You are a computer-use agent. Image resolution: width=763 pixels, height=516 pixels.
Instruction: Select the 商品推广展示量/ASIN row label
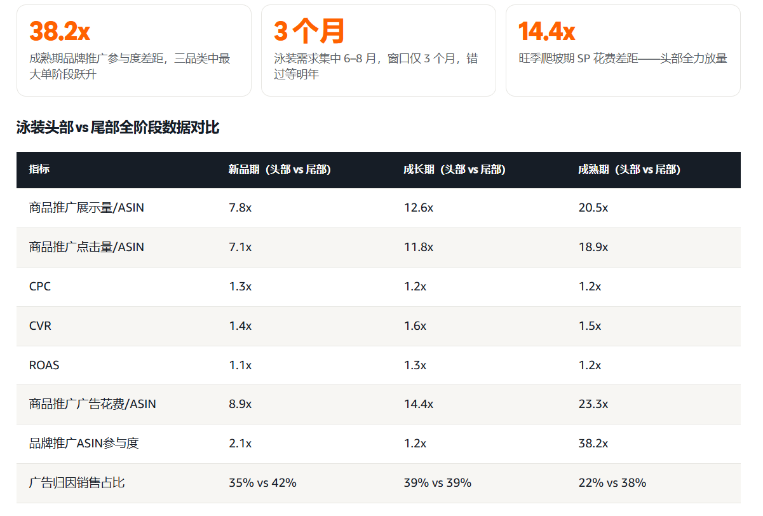(x=86, y=208)
